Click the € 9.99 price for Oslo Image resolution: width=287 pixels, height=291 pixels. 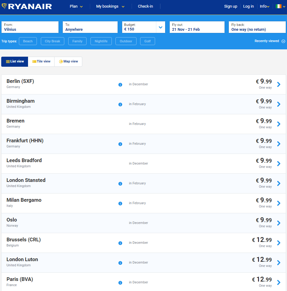click(x=264, y=220)
